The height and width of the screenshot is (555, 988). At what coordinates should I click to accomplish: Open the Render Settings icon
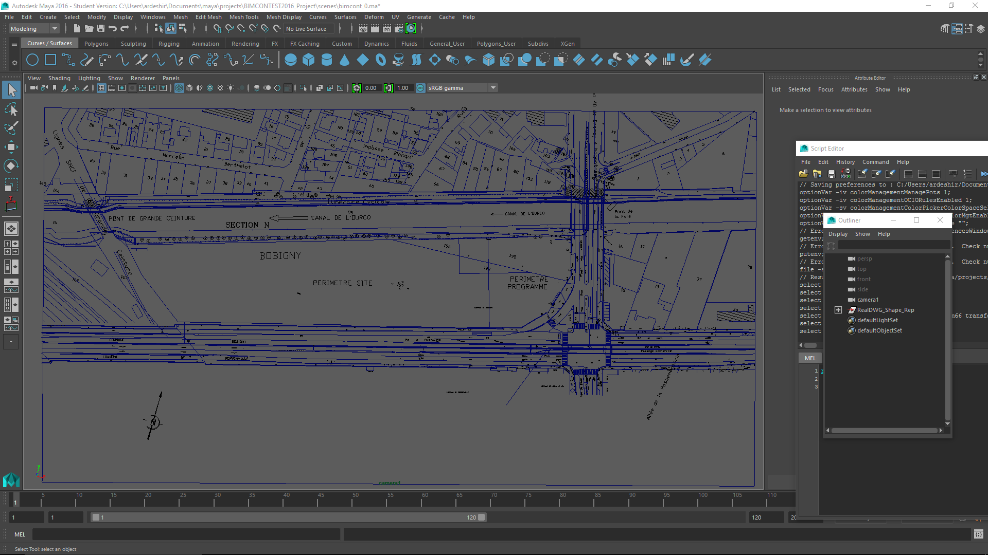[x=399, y=29]
